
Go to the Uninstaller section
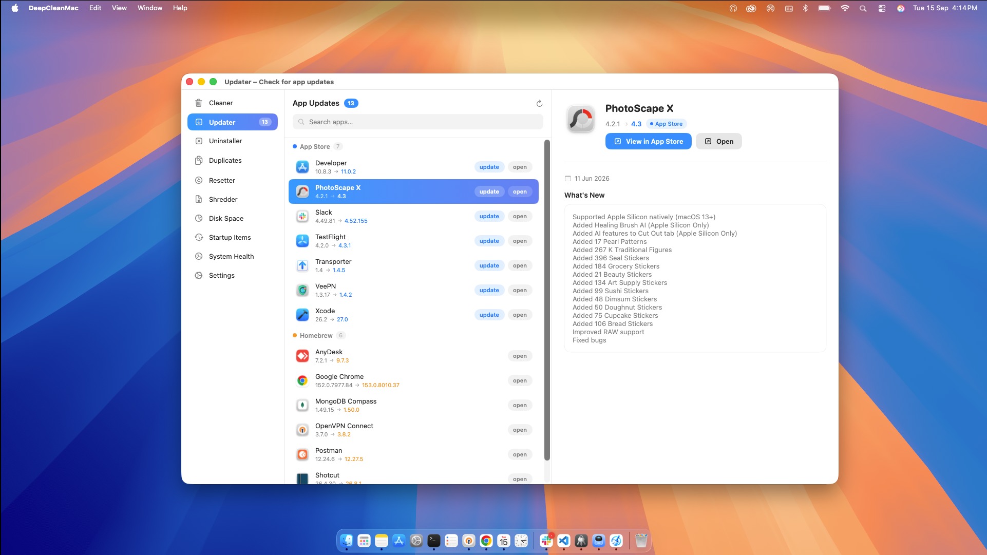[233, 141]
